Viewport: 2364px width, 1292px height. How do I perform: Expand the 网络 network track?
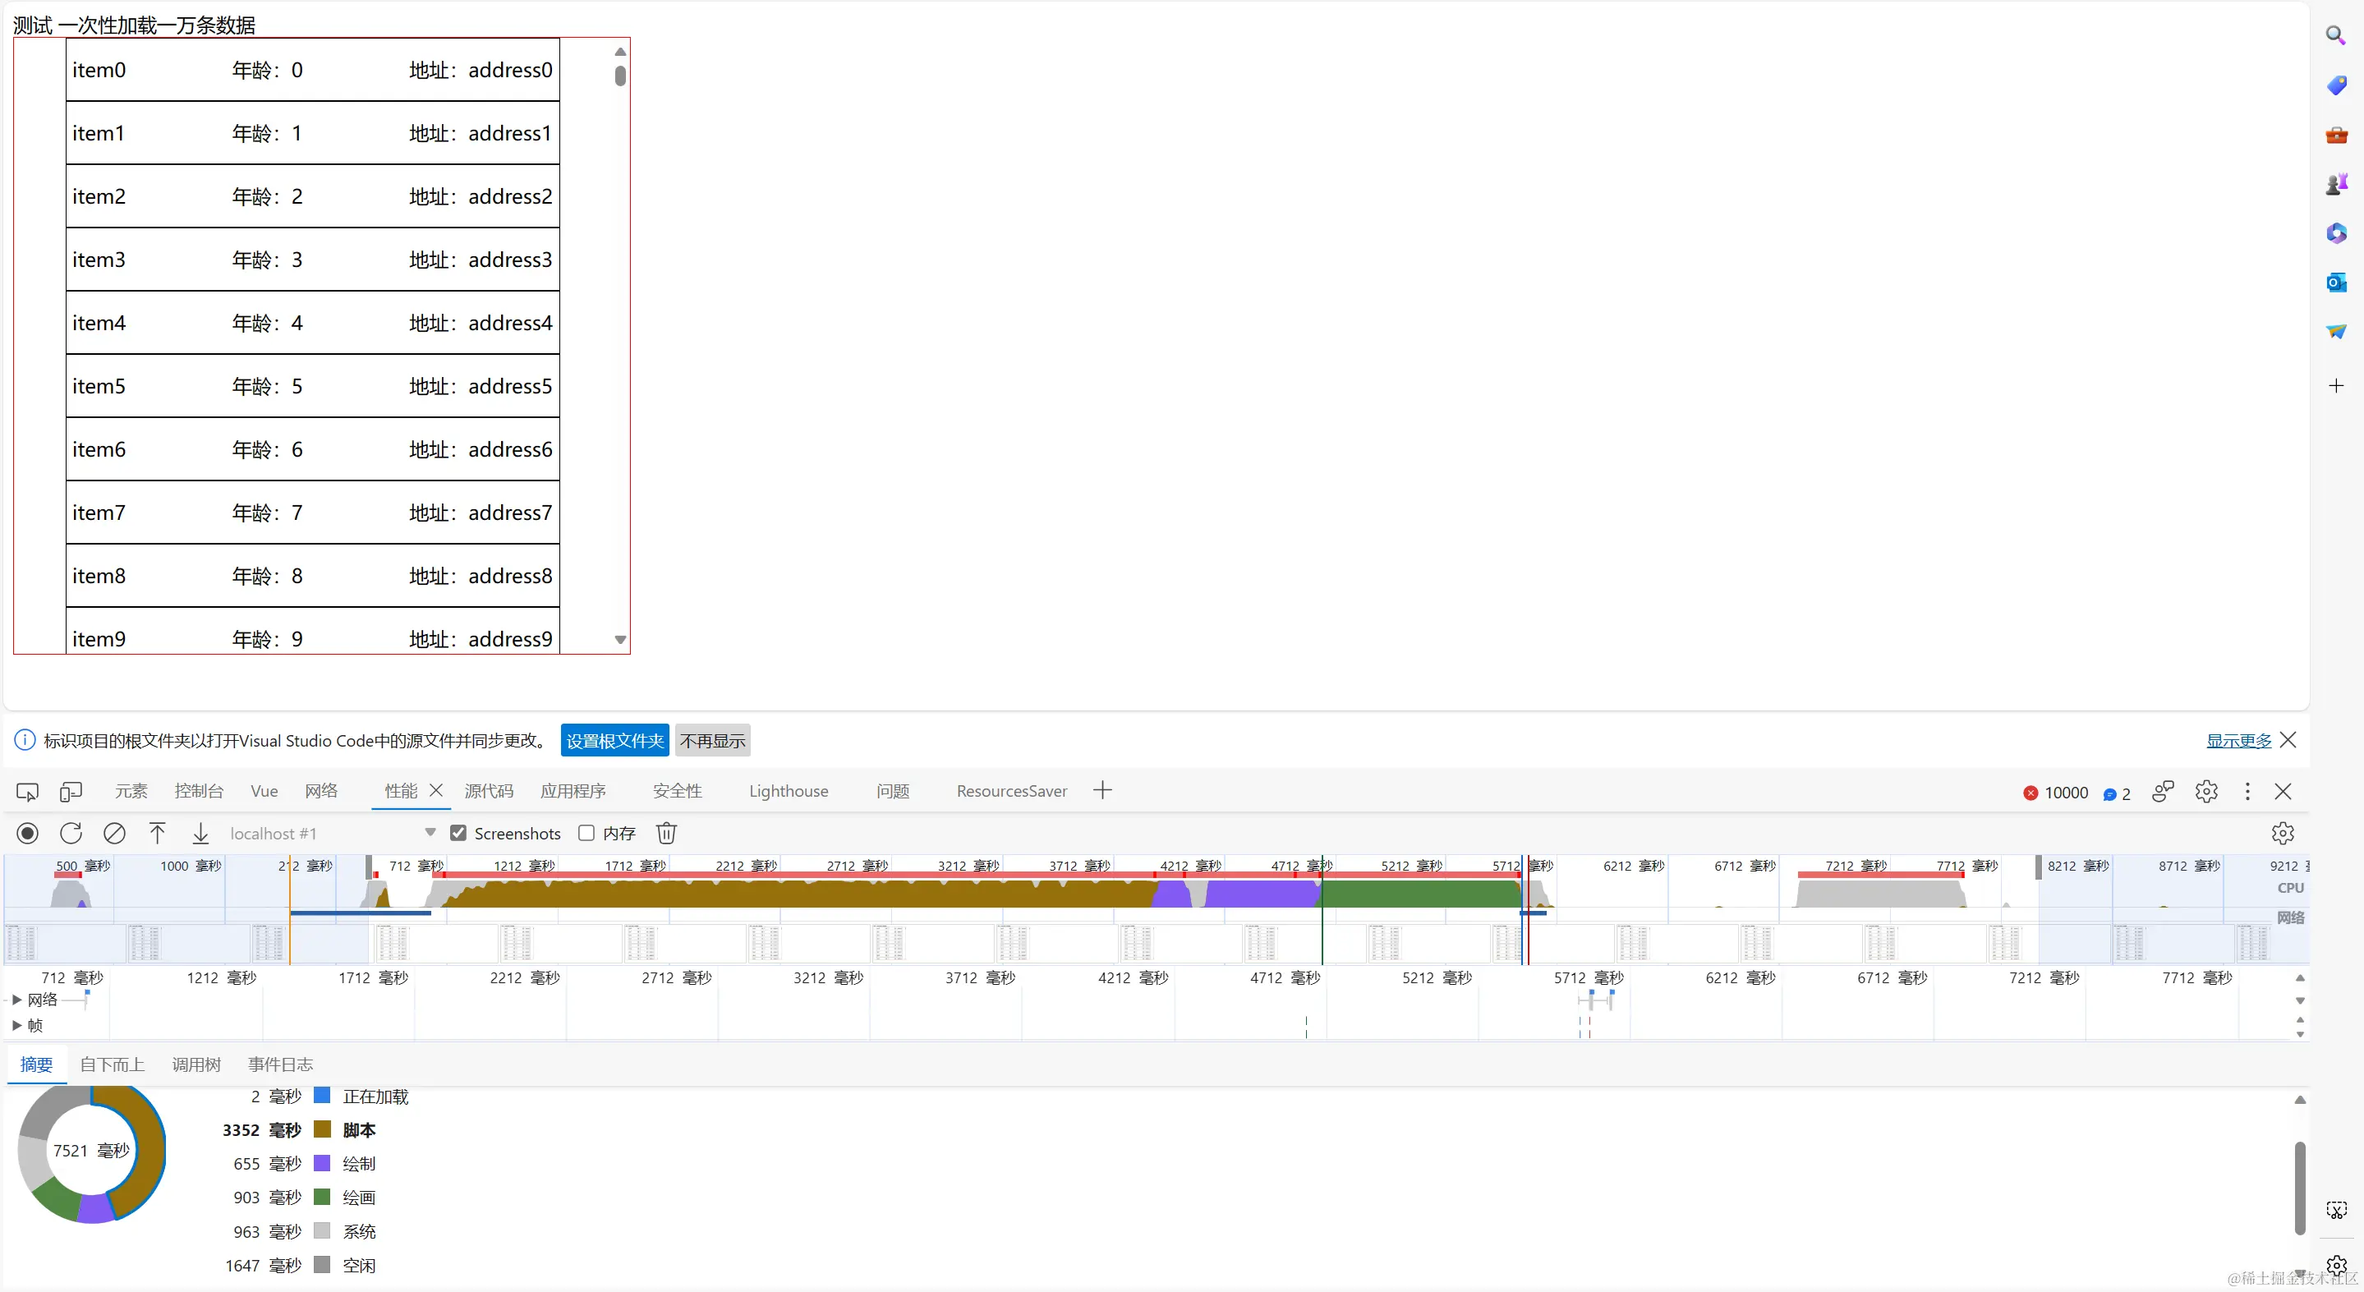[16, 1000]
